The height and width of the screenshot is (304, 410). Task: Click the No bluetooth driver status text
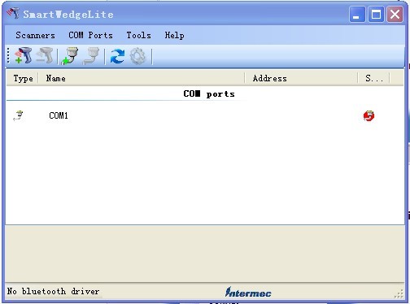tap(53, 291)
